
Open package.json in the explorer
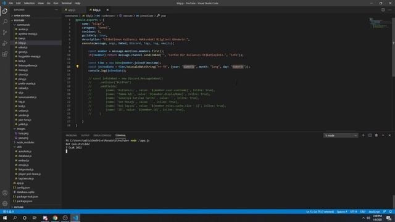tap(24, 201)
